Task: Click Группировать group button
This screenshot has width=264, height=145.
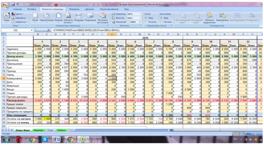Action: [237, 17]
